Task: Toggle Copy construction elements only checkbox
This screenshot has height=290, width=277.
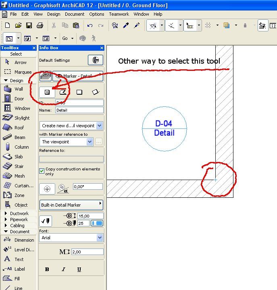Action: 42,171
